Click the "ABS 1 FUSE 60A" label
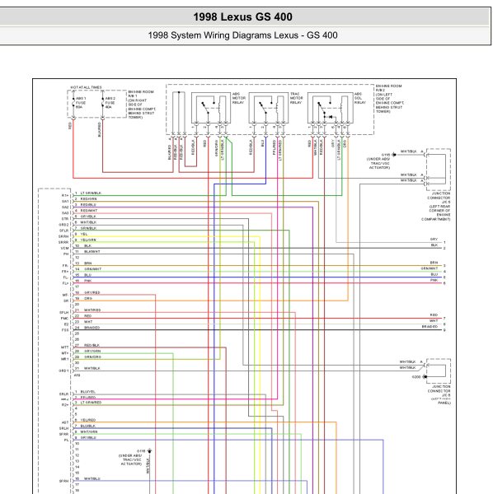 (81, 103)
